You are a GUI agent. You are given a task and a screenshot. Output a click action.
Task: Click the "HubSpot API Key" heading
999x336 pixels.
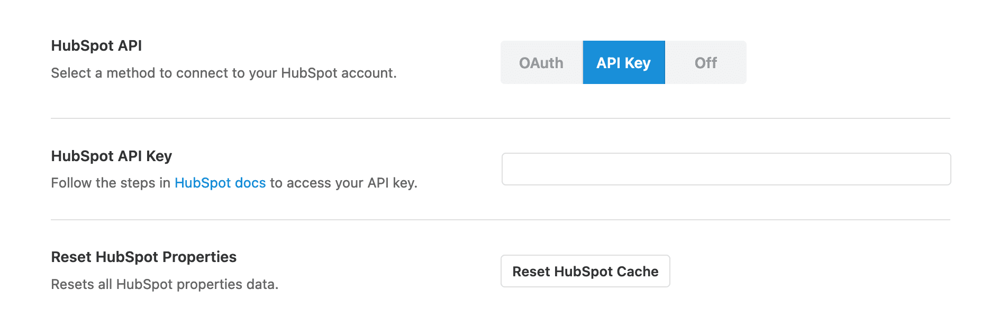pyautogui.click(x=112, y=156)
